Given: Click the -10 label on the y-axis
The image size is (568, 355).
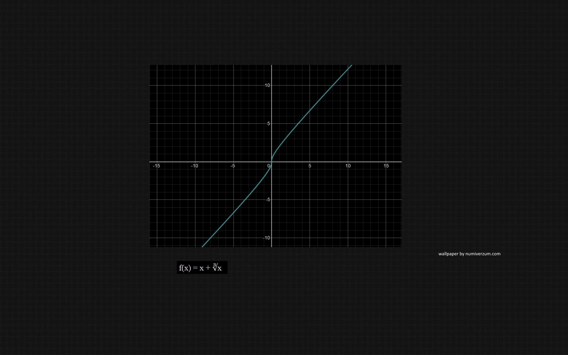Looking at the screenshot, I should [267, 238].
